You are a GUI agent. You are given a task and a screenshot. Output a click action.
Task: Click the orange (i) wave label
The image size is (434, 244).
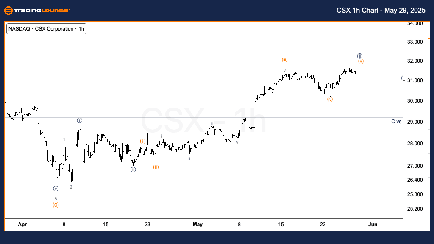click(x=143, y=141)
